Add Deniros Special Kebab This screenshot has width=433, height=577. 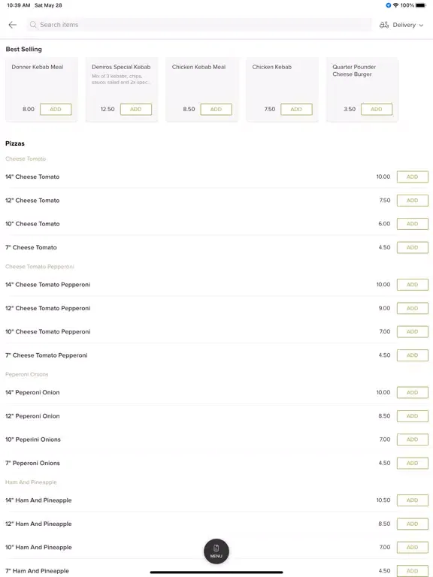point(136,109)
